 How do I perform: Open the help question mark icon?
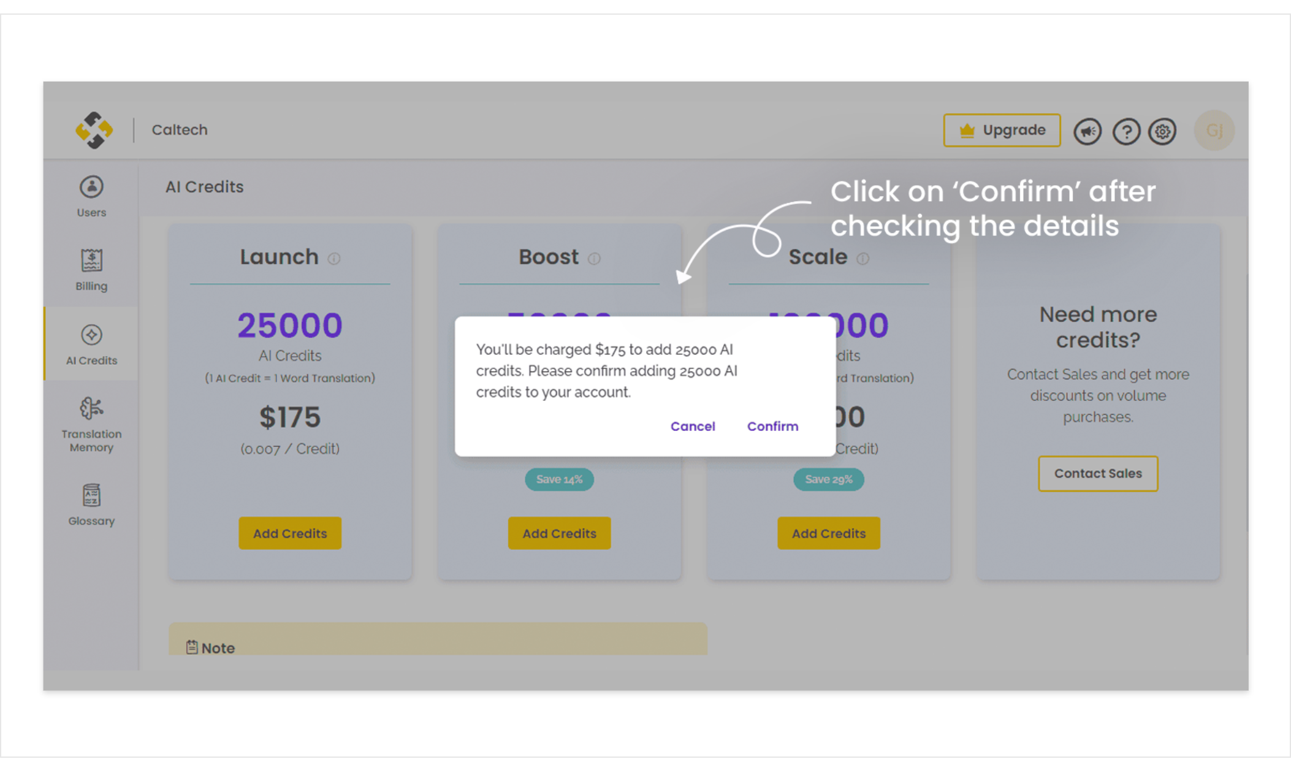click(x=1126, y=131)
